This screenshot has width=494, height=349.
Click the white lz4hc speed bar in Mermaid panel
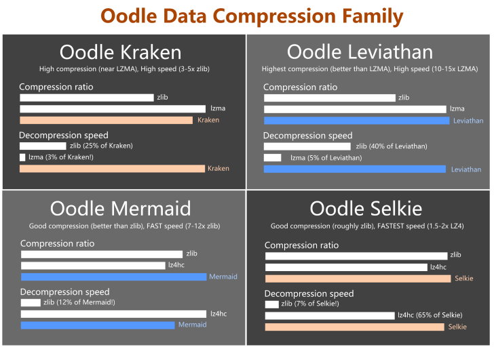114,314
